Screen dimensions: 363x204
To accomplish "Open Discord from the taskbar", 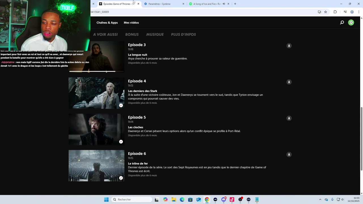I will [x=224, y=199].
